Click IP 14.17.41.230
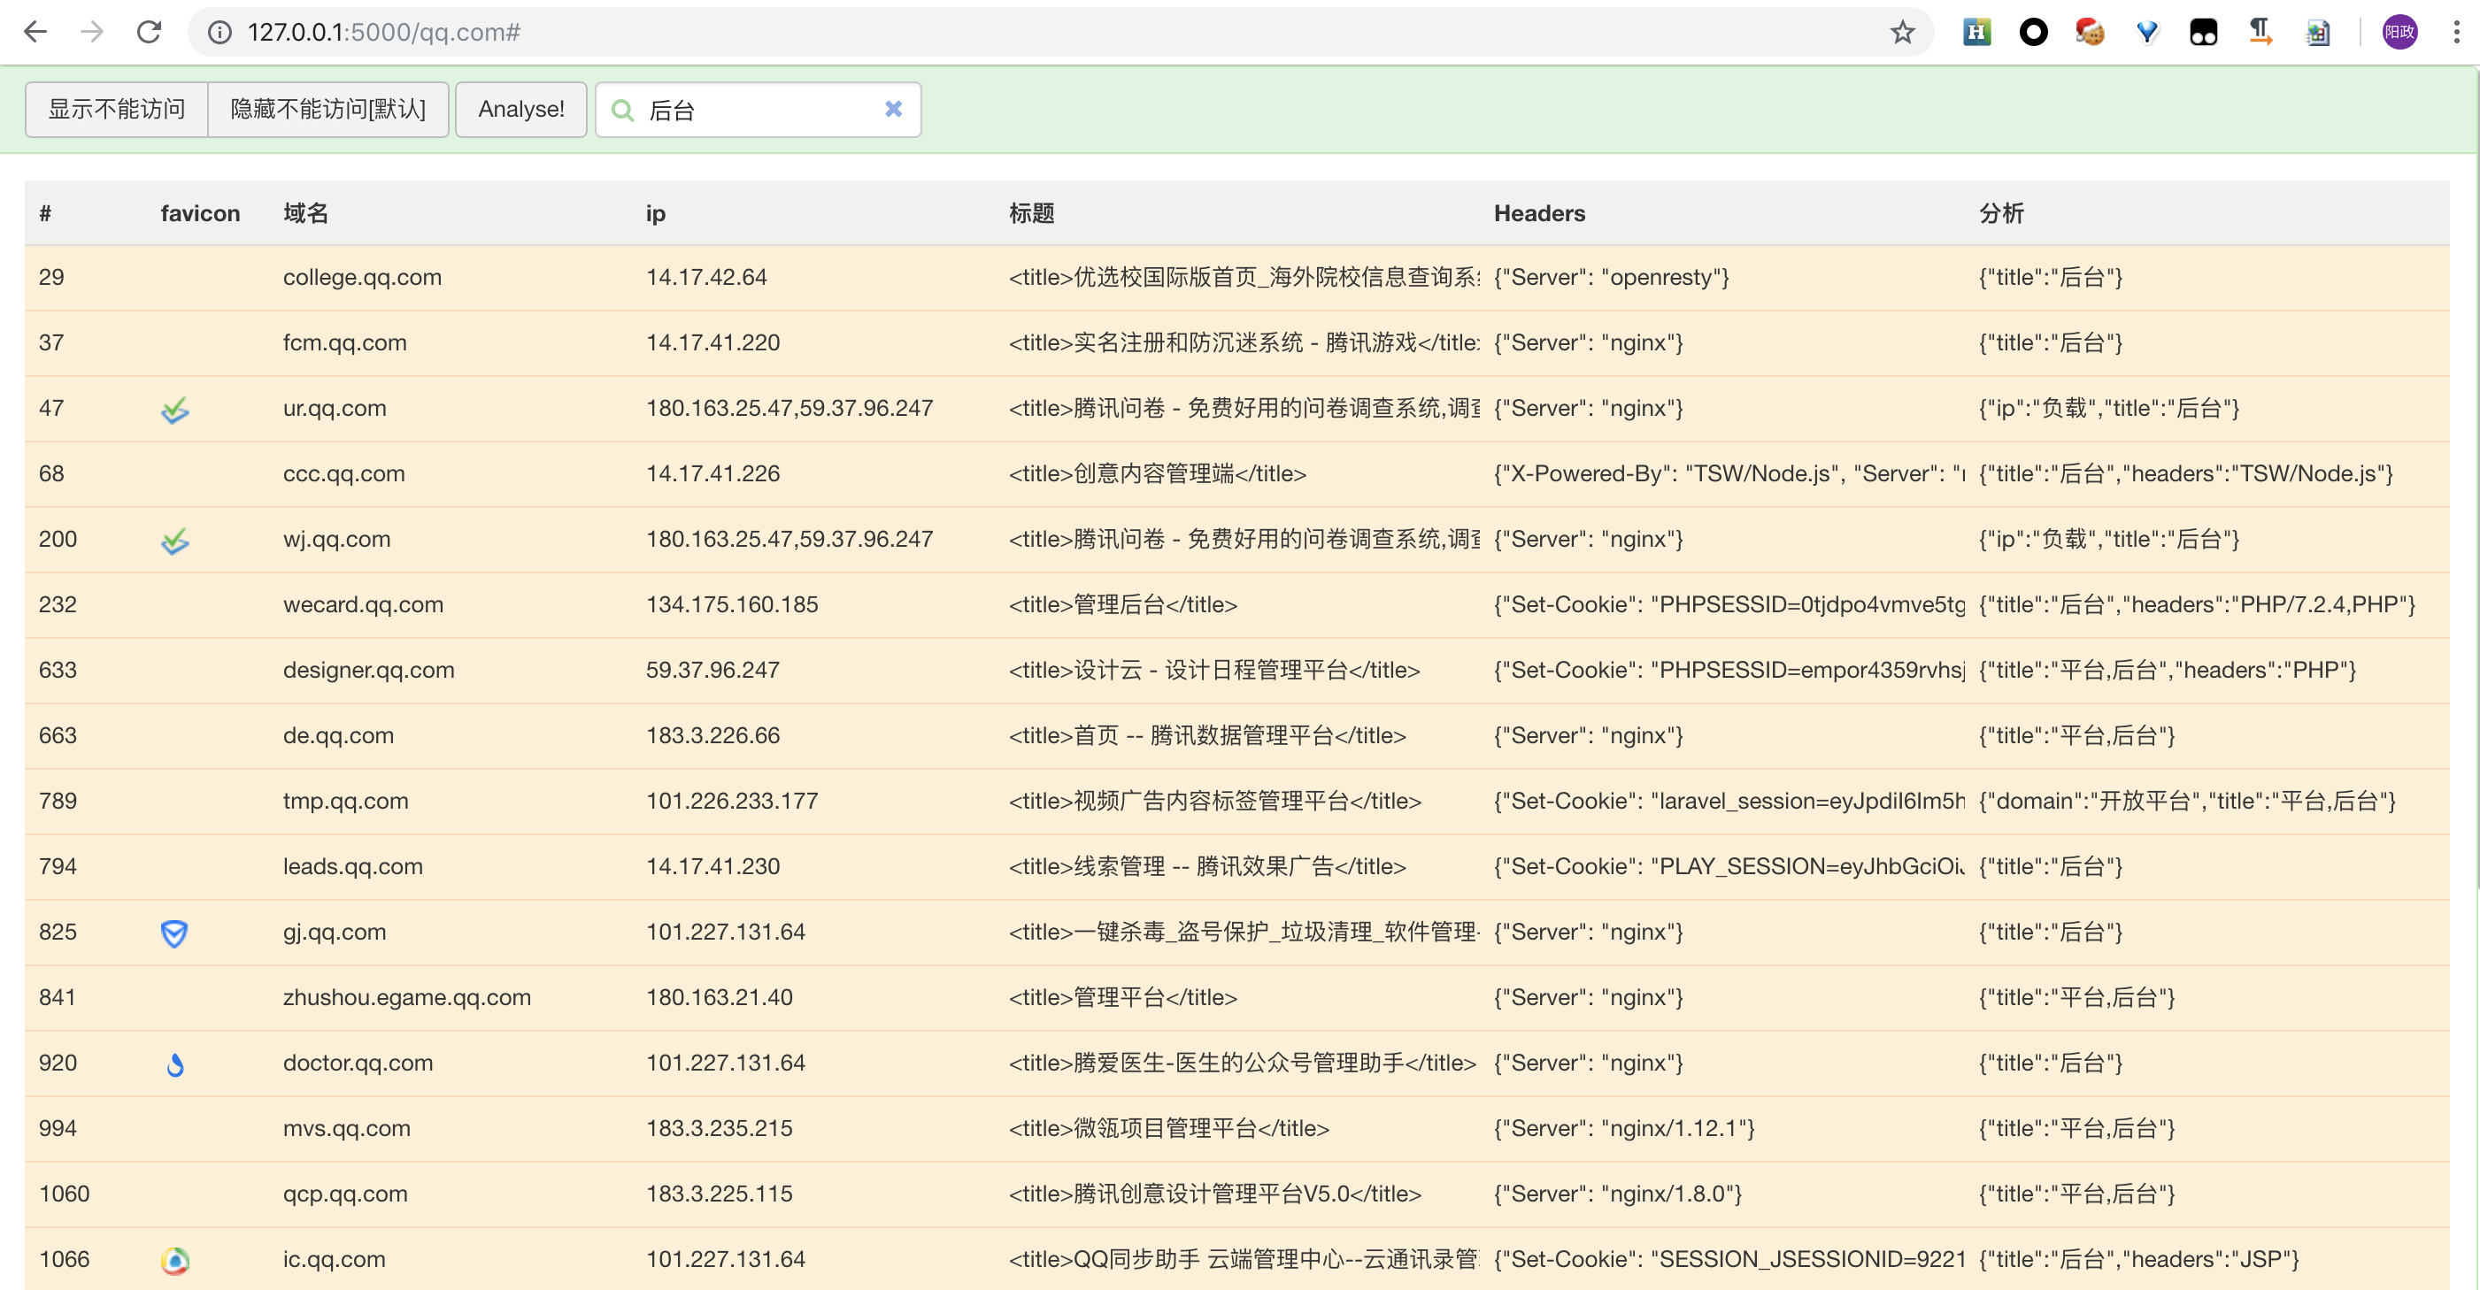 tap(712, 867)
